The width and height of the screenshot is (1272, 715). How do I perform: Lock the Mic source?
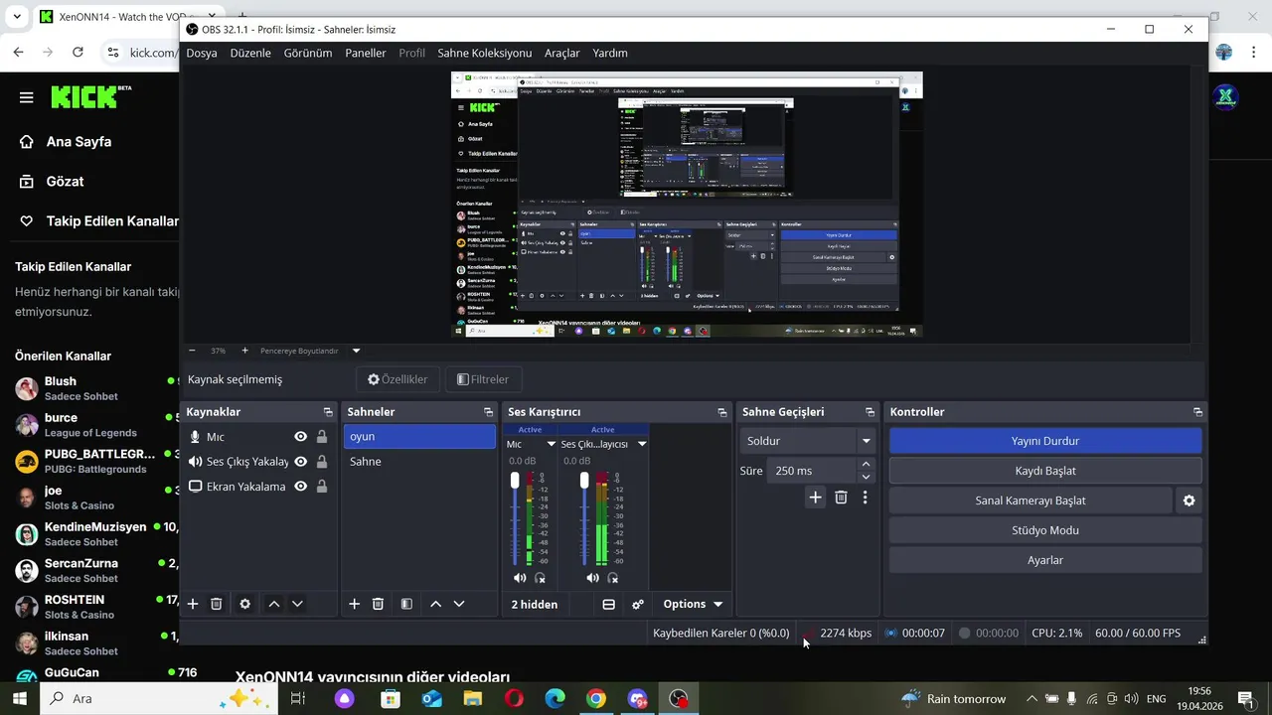322,437
